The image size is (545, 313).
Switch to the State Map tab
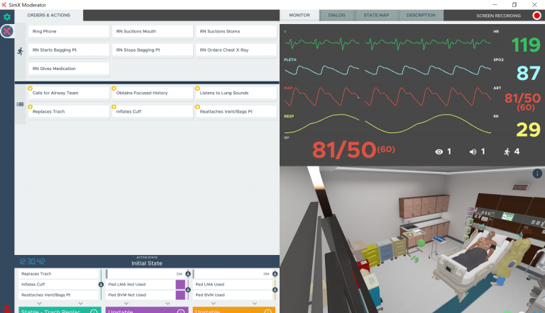(x=376, y=16)
